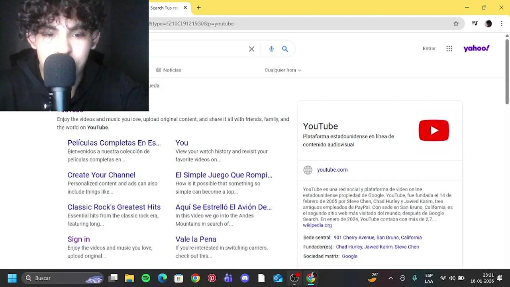Image resolution: width=510 pixels, height=287 pixels.
Task: Open the weather widget showing 26°
Action: [373, 277]
